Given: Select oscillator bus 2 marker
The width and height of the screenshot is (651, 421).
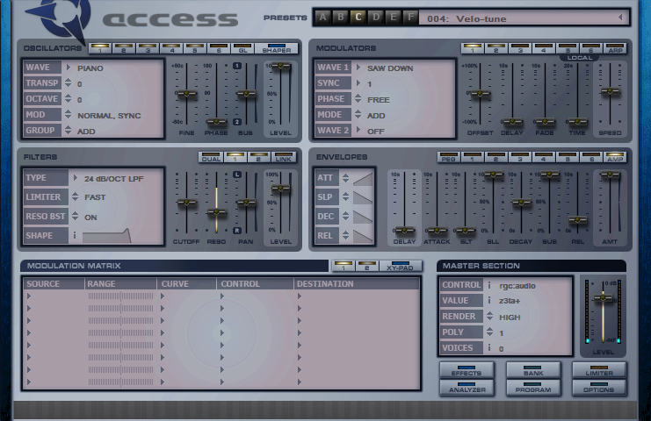Looking at the screenshot, I should coord(237,122).
